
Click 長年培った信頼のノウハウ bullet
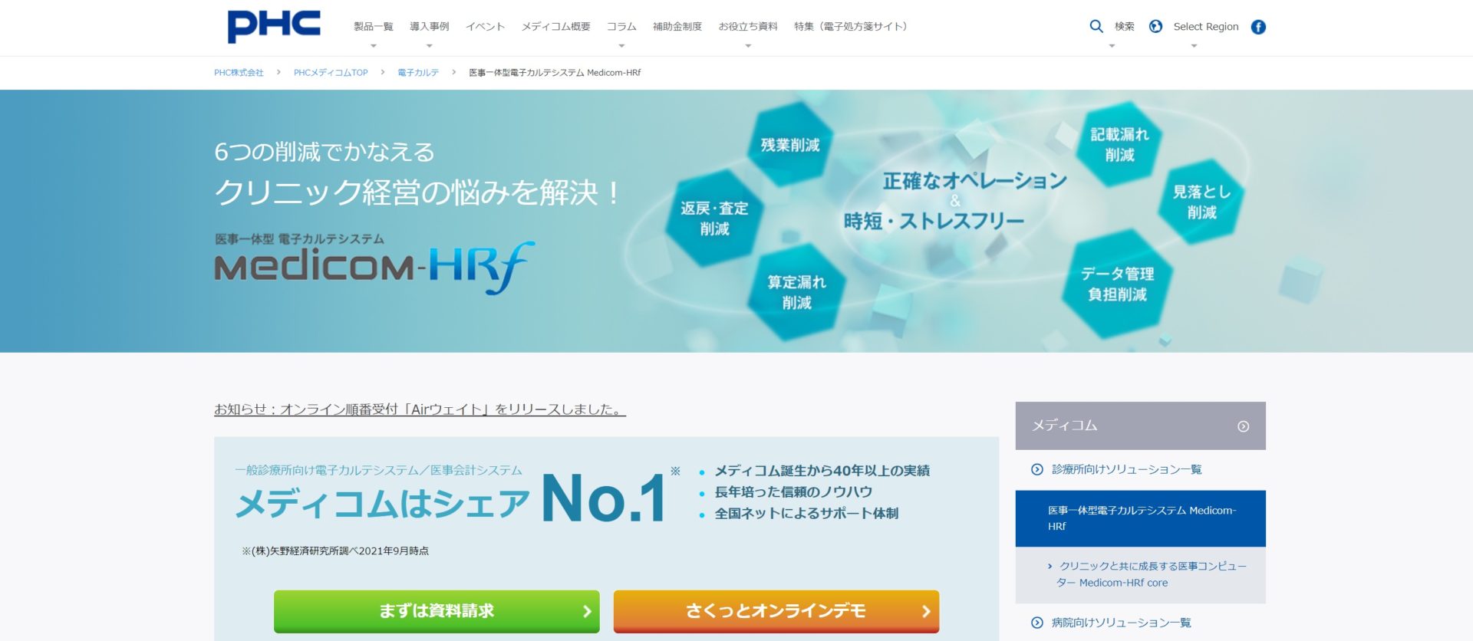(x=793, y=492)
